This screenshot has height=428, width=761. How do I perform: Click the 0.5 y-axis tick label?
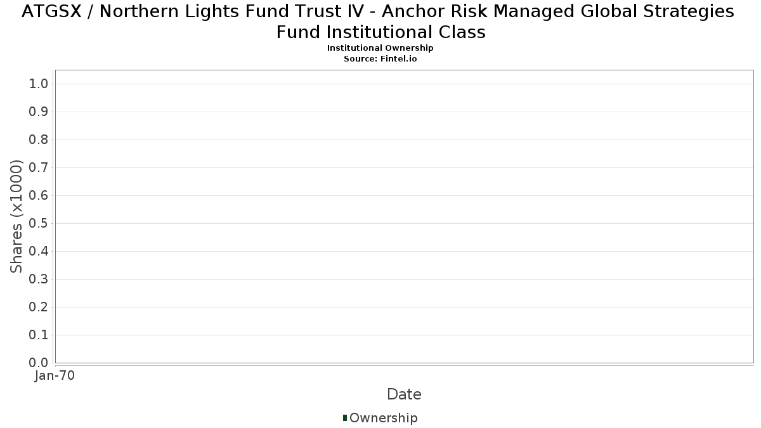tap(39, 223)
